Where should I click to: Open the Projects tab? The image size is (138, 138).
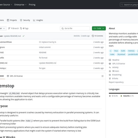pyautogui.click(x=12, y=20)
